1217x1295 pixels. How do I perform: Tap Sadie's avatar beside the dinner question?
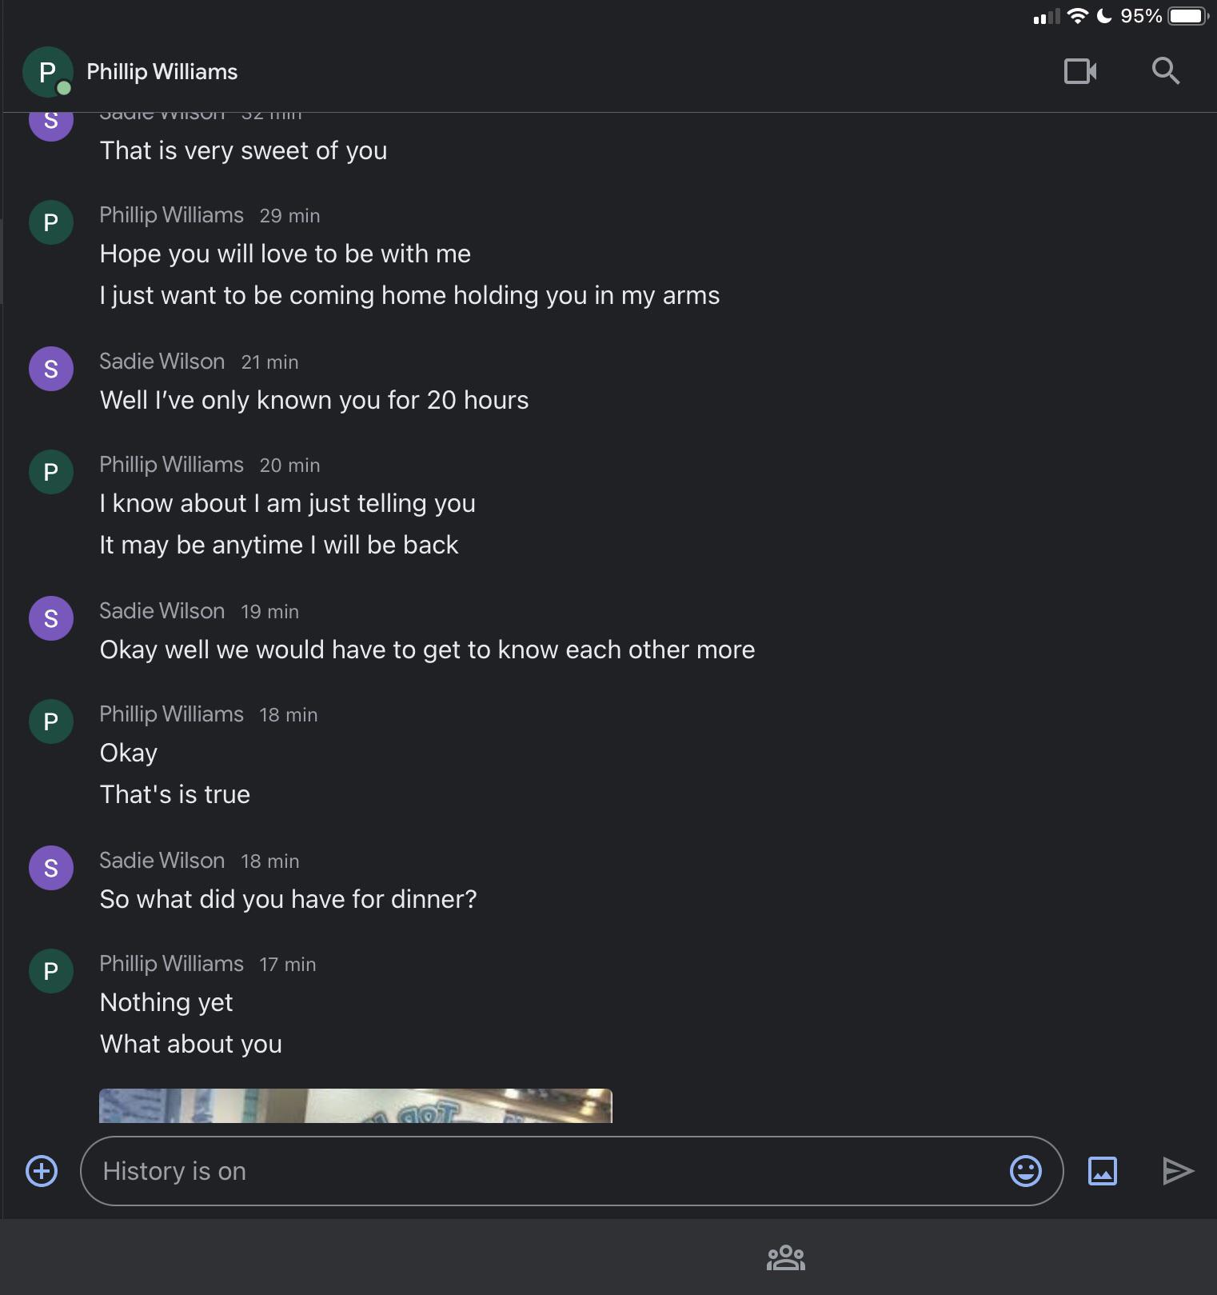coord(51,868)
